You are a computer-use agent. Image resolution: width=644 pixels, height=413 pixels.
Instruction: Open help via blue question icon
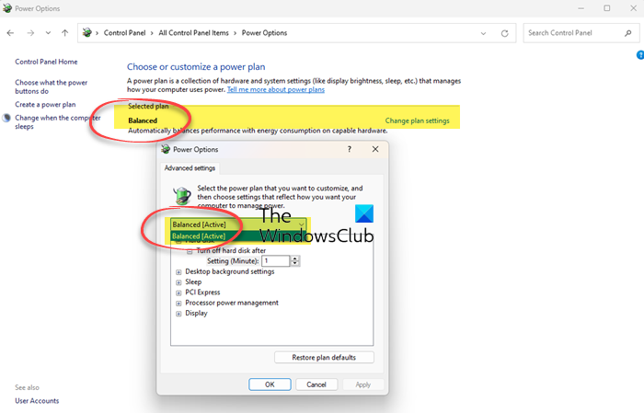[x=640, y=54]
